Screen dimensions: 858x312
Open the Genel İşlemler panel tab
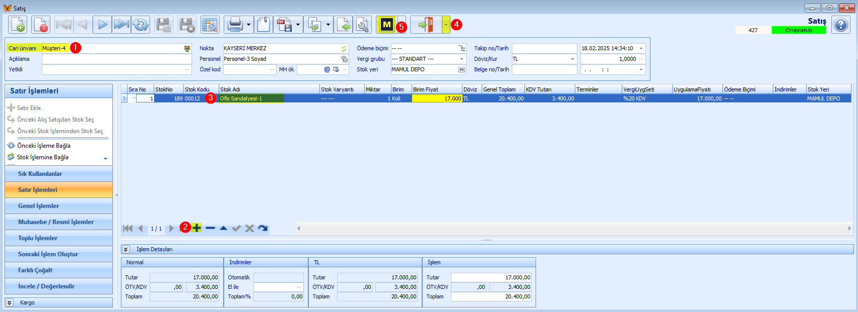click(58, 206)
